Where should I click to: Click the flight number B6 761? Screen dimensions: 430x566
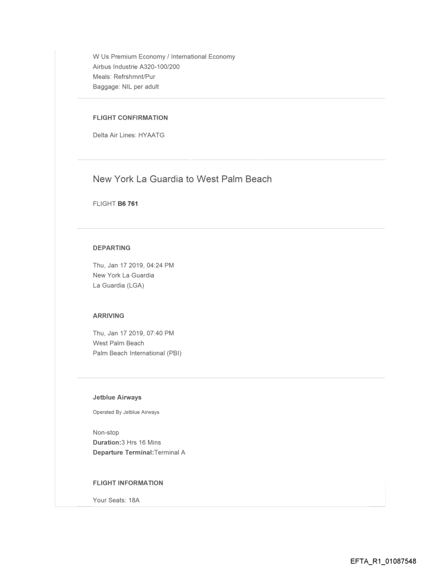128,204
